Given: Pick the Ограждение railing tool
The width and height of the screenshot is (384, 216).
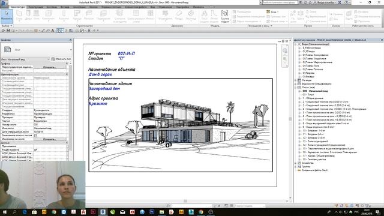Looking at the screenshot, I should pos(166,16).
